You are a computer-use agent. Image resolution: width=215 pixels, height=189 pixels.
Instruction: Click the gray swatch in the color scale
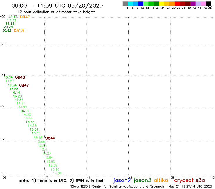[125, 3]
